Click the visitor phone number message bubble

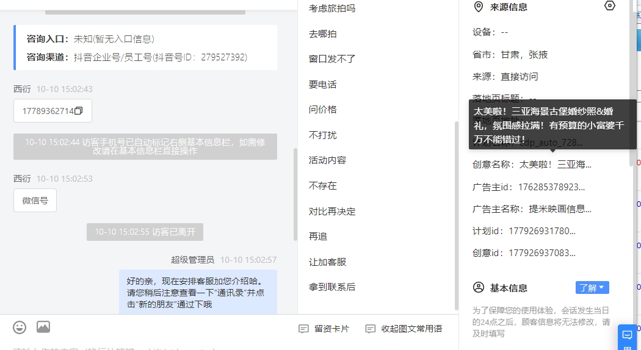coord(53,111)
